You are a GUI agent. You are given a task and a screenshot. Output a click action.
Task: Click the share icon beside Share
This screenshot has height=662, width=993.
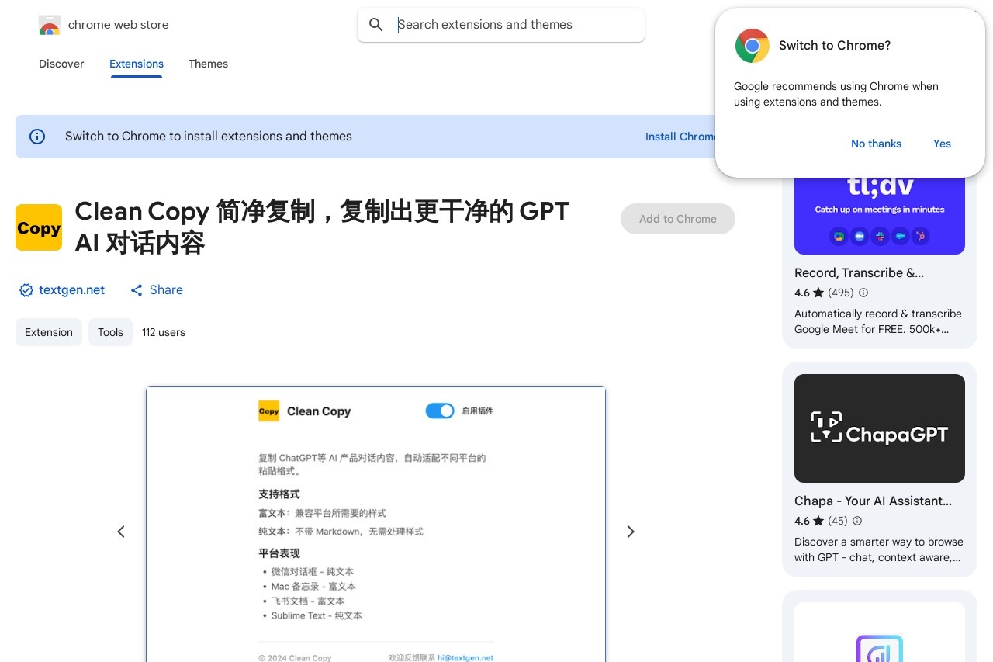click(137, 290)
